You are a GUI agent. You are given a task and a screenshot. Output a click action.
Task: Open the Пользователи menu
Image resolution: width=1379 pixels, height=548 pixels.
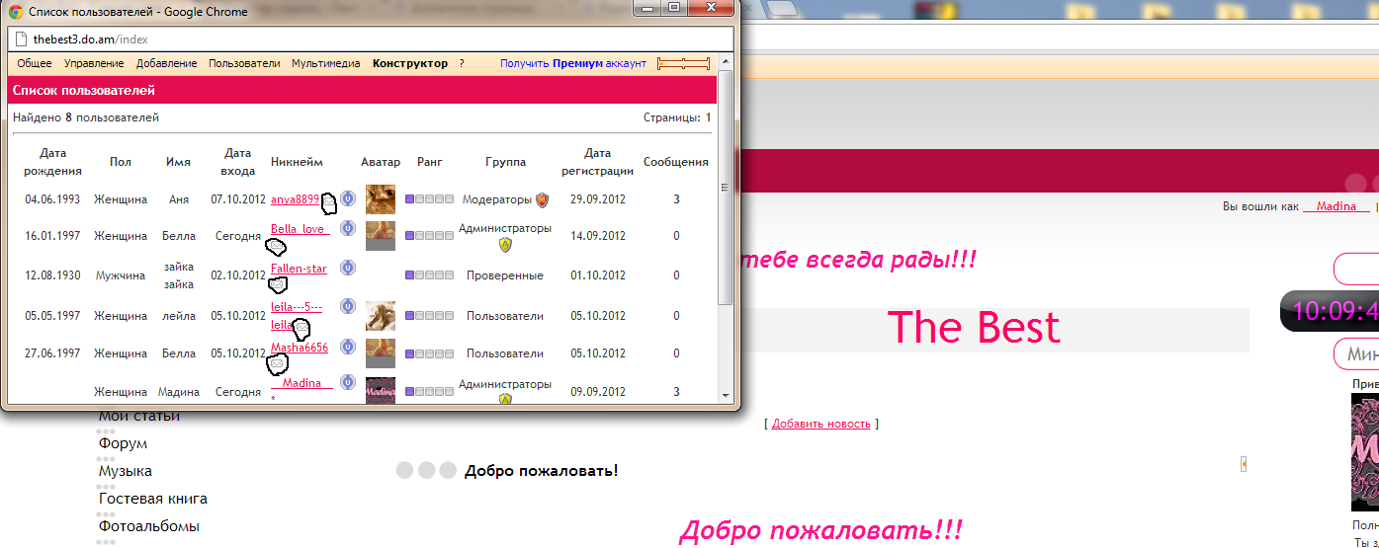(x=244, y=63)
